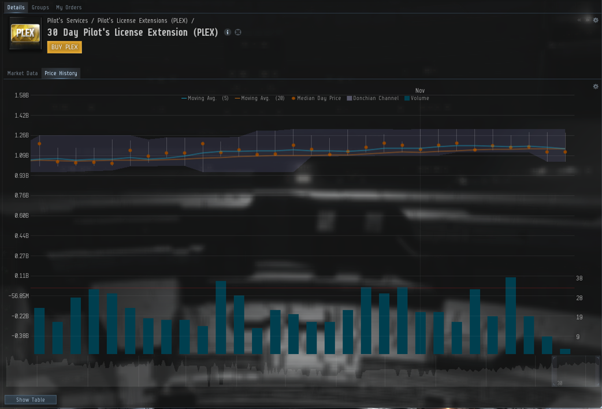Viewport: 602px width, 409px height.
Task: Click the Volume legend swatch
Action: click(x=407, y=98)
